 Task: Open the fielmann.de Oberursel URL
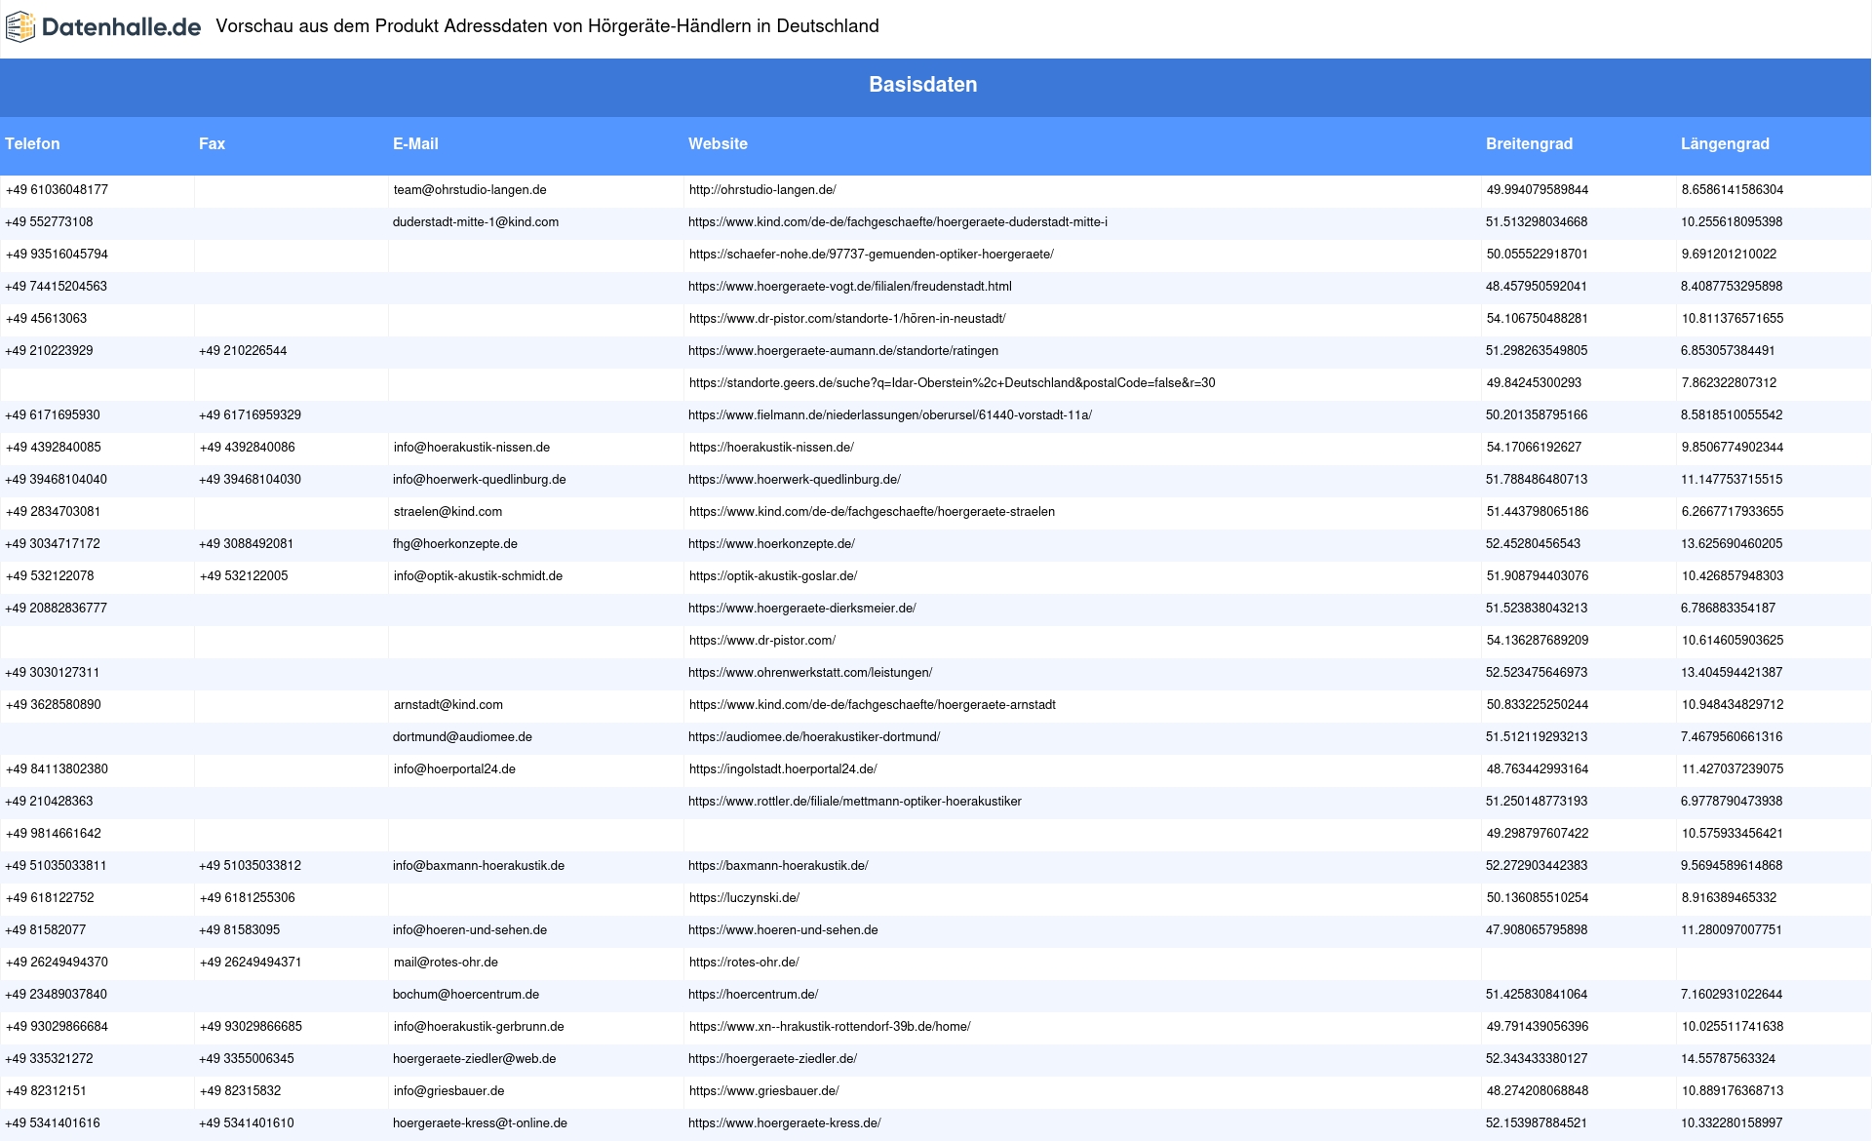coord(889,415)
